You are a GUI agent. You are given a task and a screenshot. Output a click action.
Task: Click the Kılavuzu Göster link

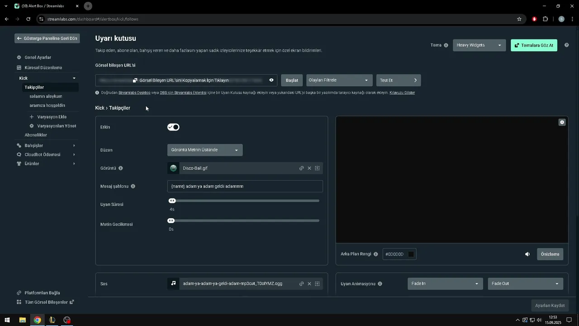click(x=402, y=92)
